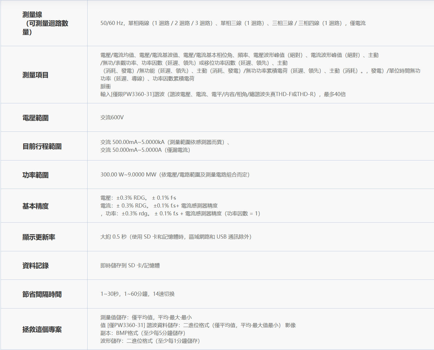Image resolution: width=434 pixels, height=350 pixels.
Task: Click the 電壓 ±0.3% RDG accuracy line
Action: [x=138, y=198]
